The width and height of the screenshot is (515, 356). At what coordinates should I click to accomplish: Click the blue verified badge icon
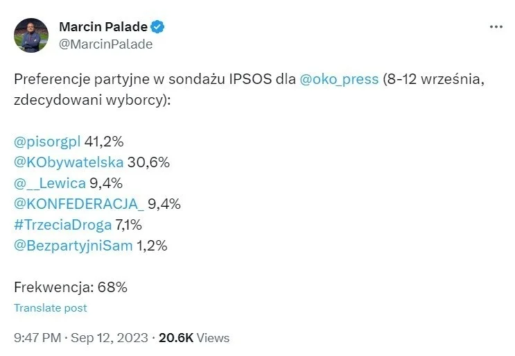[157, 27]
